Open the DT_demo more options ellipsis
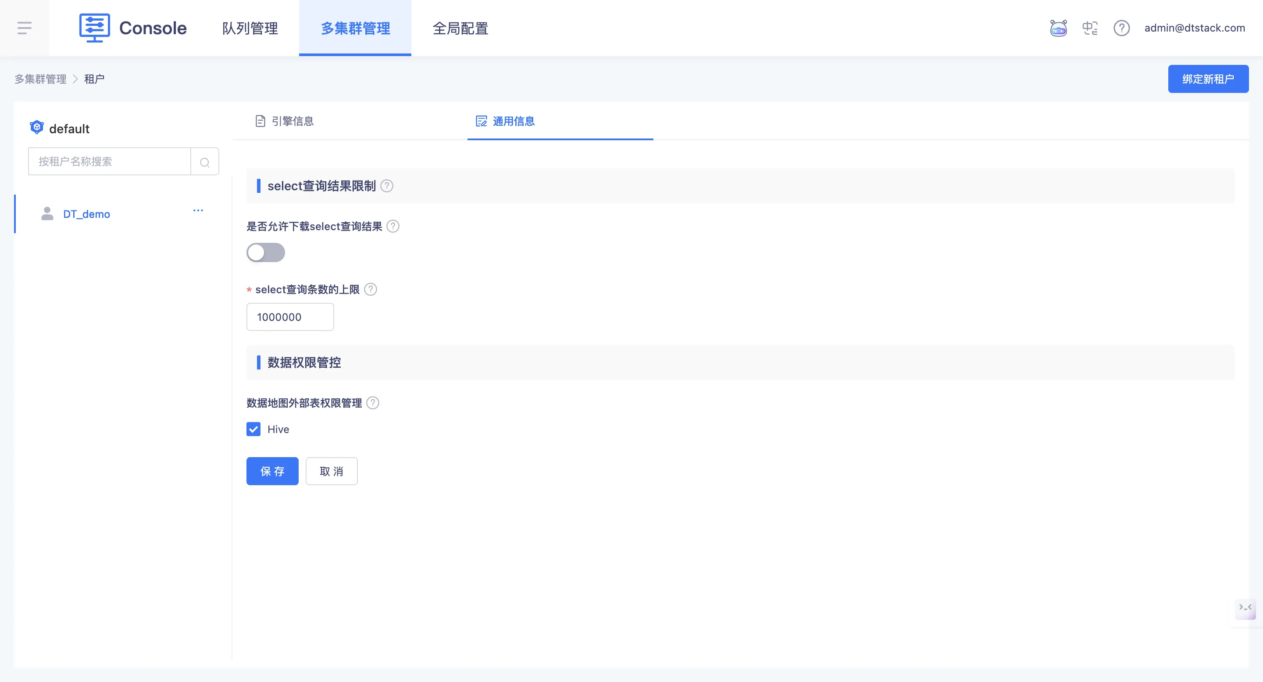 coord(198,211)
